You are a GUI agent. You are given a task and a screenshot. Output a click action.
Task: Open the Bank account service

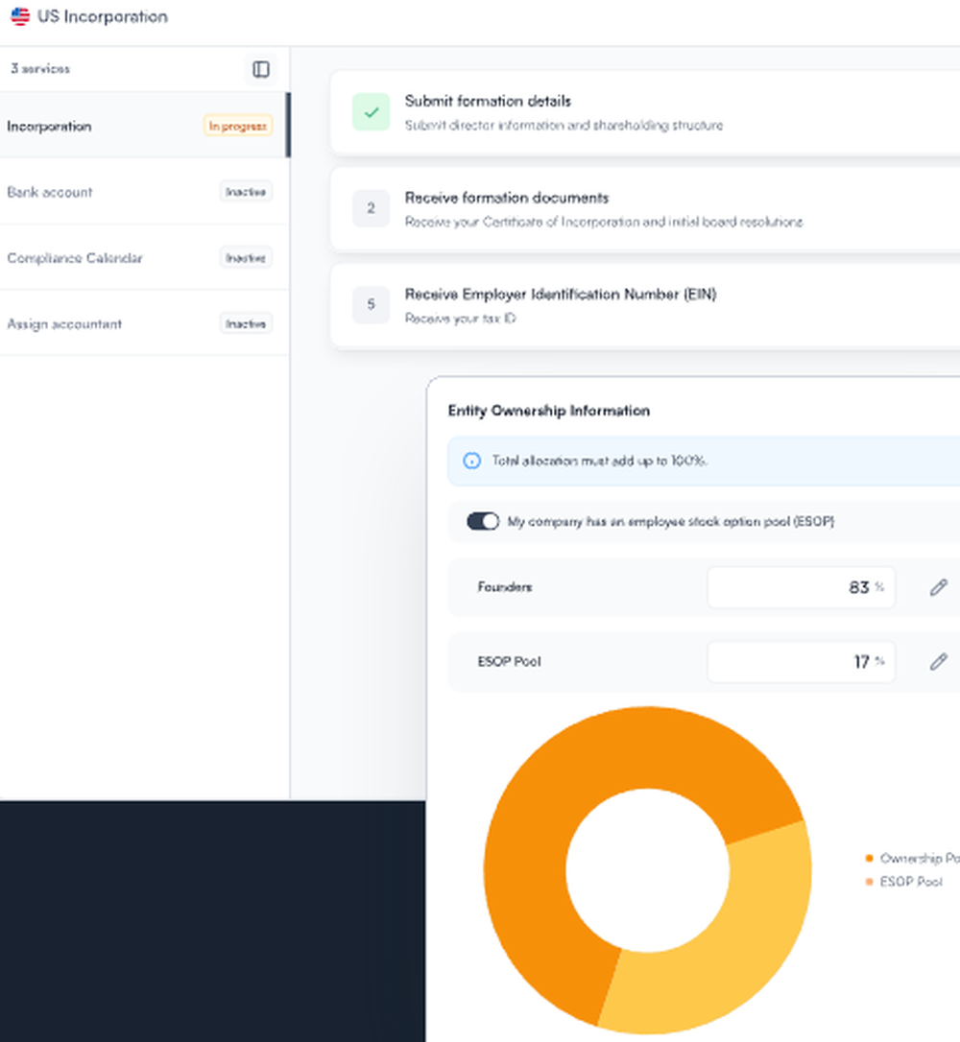point(144,192)
